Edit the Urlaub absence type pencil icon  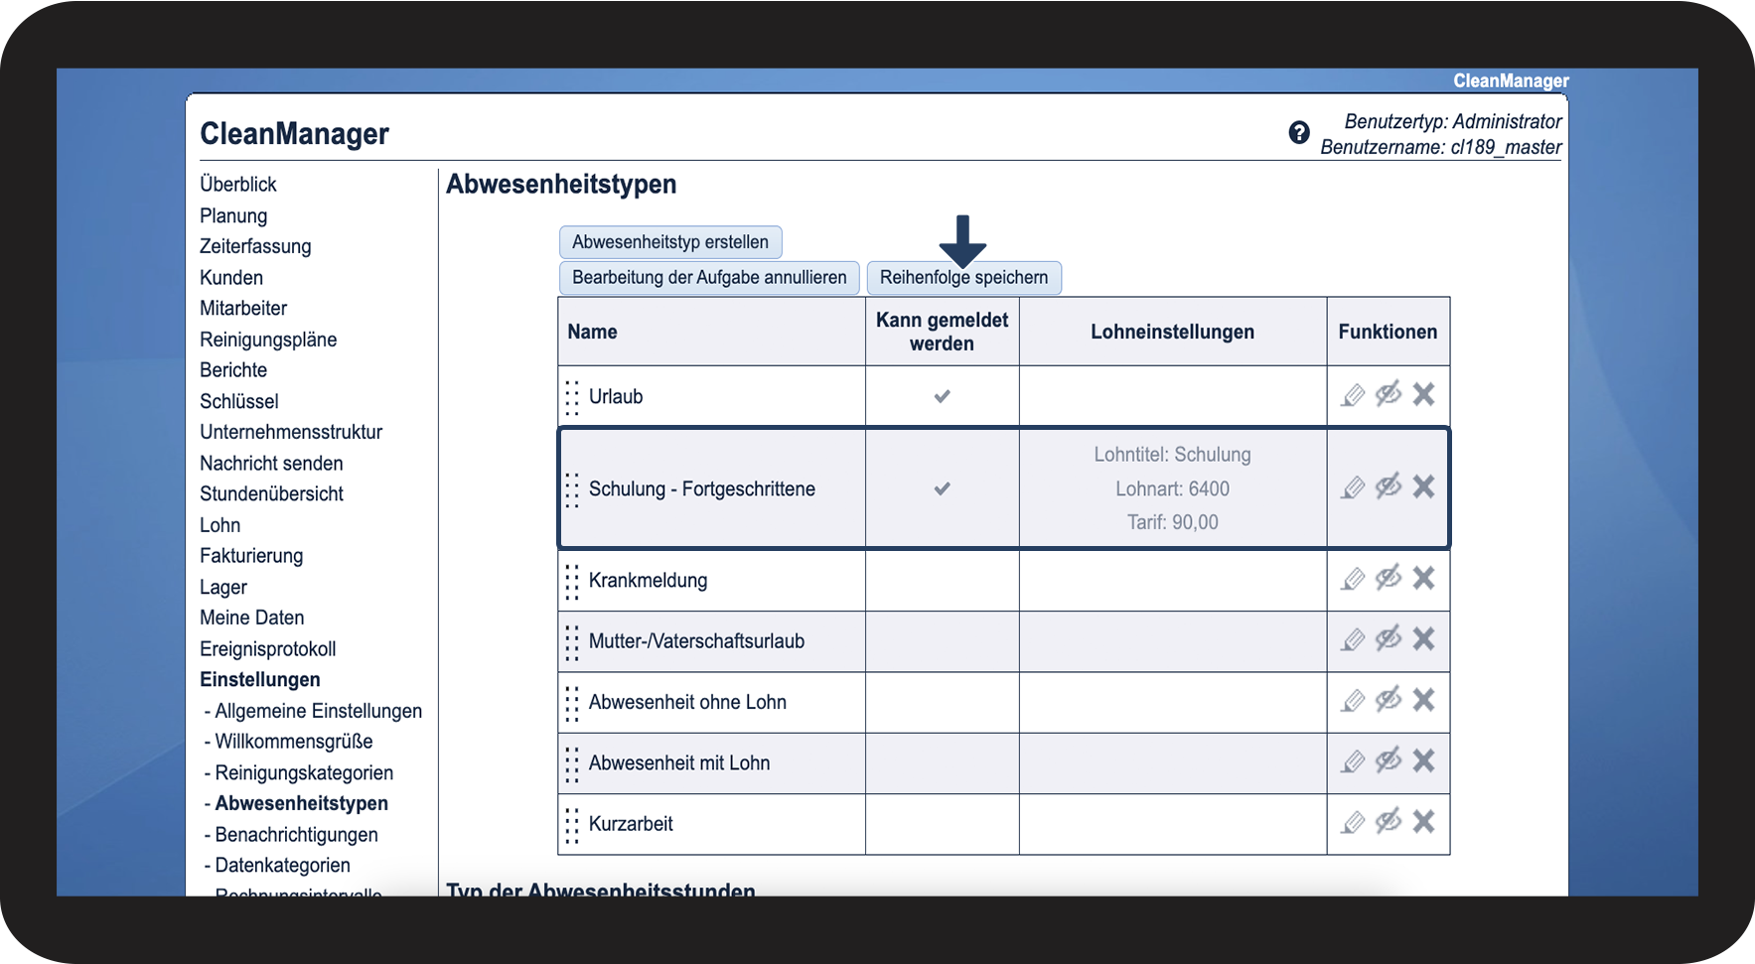coord(1353,395)
